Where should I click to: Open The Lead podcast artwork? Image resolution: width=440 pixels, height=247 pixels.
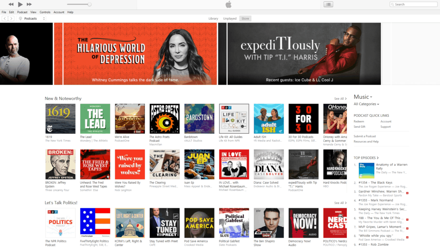coord(95,119)
